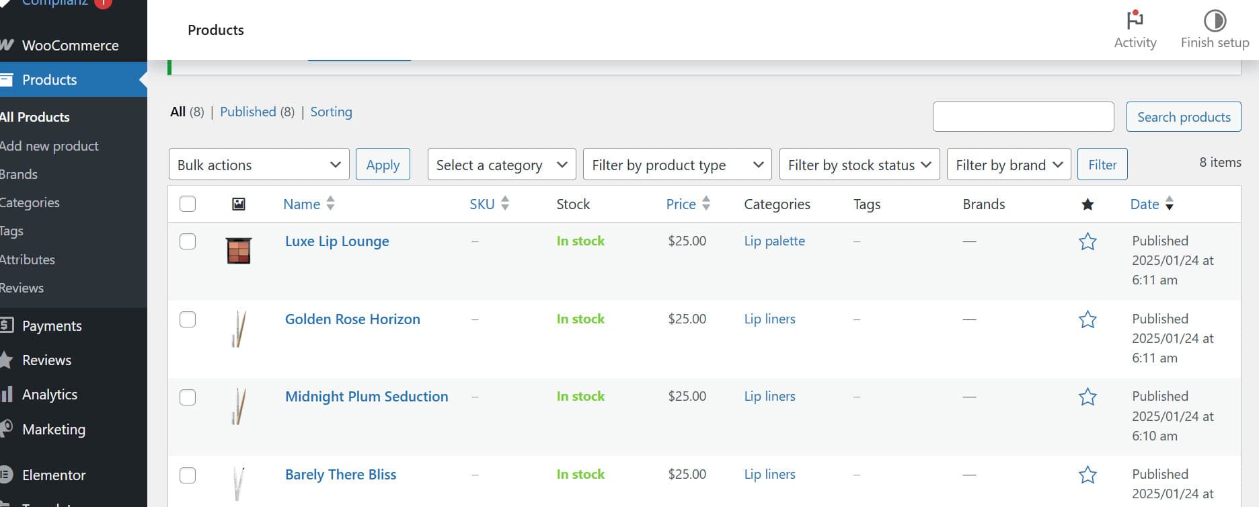1259x507 pixels.
Task: Click the Finish setup progress icon
Action: tap(1215, 20)
